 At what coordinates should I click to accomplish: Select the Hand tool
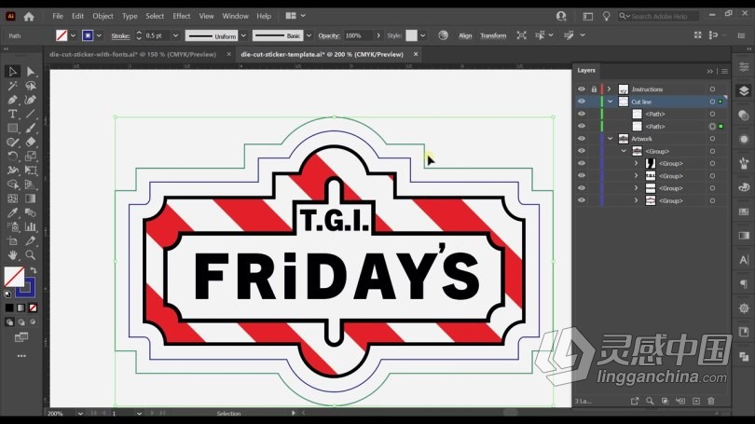click(x=12, y=255)
